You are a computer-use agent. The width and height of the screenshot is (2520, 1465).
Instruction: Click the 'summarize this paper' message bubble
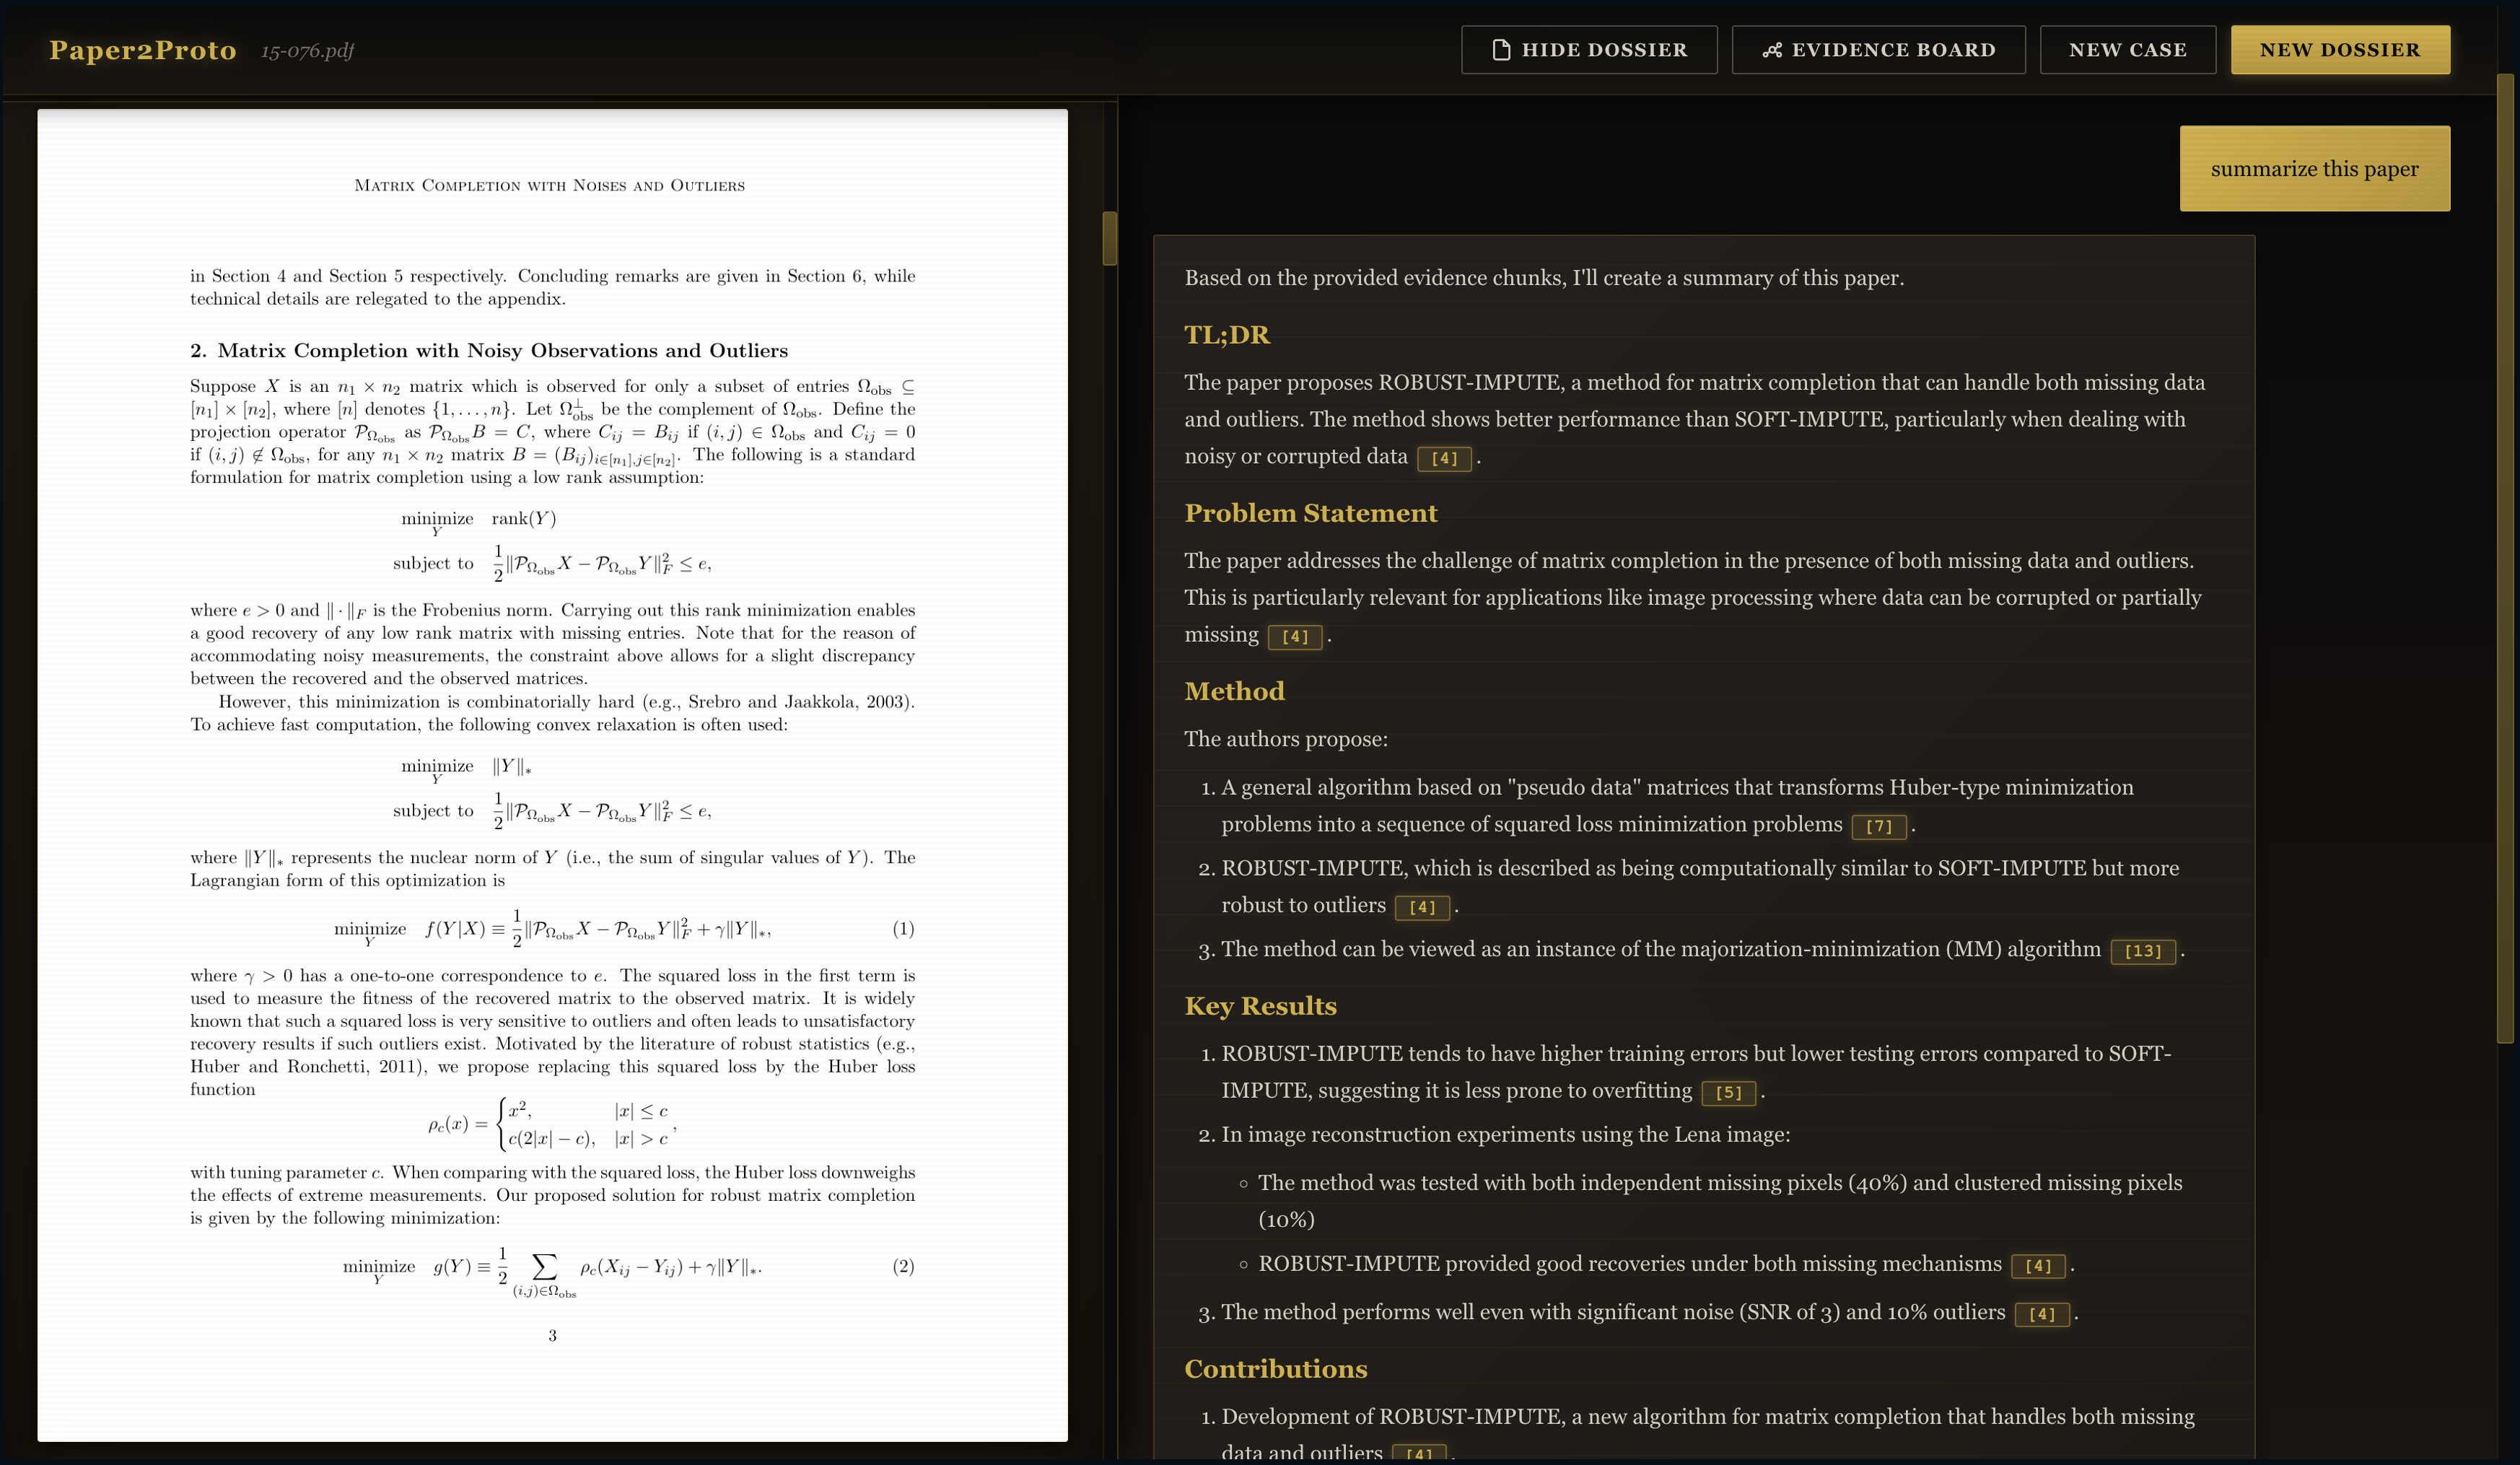(2314, 168)
